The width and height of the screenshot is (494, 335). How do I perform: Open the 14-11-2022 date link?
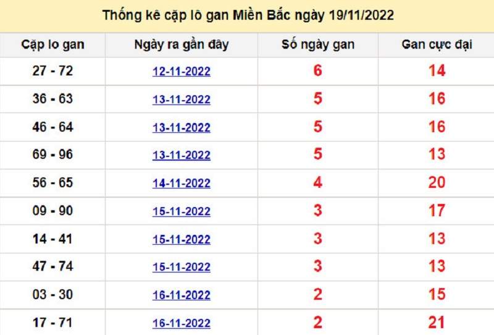(182, 183)
